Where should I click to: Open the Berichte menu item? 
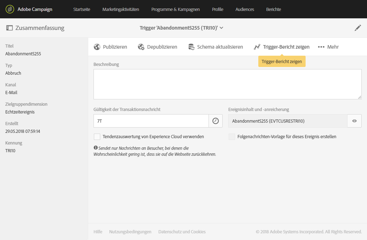[274, 9]
